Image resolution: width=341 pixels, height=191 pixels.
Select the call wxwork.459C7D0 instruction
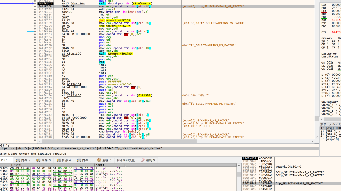pyautogui.click(x=116, y=54)
